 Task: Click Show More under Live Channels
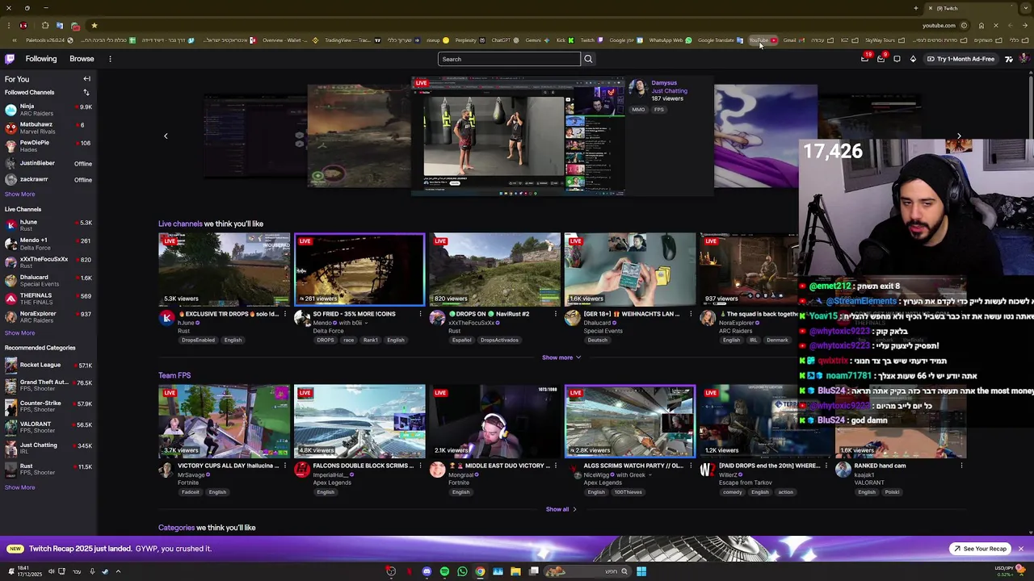19,333
